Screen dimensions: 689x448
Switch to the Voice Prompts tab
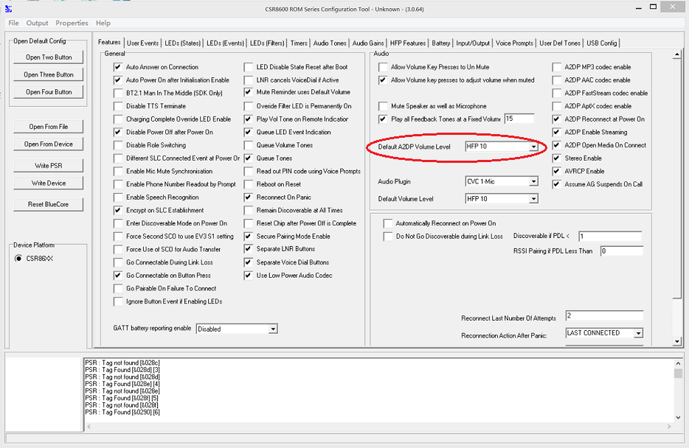(515, 43)
